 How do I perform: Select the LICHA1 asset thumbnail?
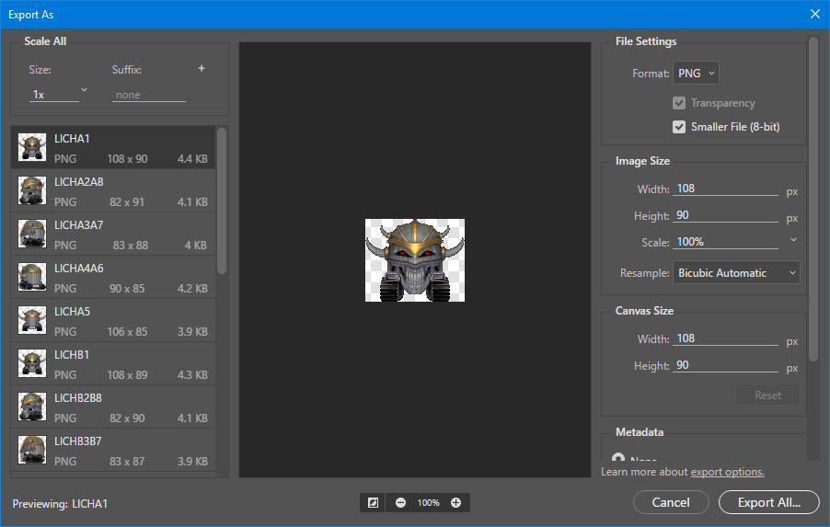[32, 147]
